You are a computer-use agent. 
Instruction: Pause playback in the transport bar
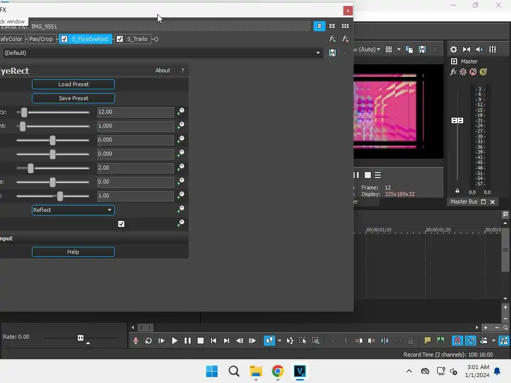pos(188,341)
